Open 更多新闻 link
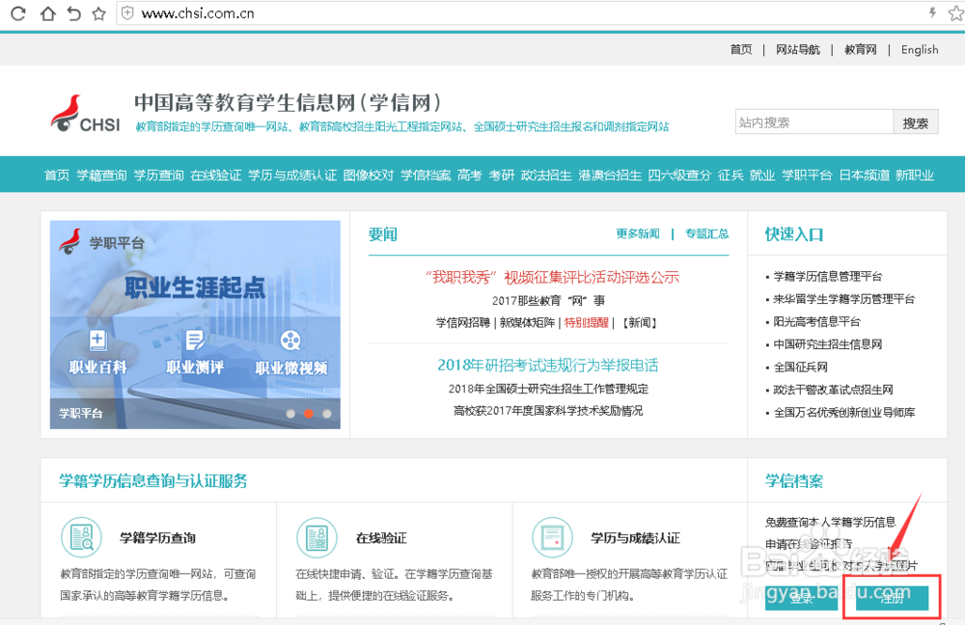The width and height of the screenshot is (965, 625). [x=638, y=233]
